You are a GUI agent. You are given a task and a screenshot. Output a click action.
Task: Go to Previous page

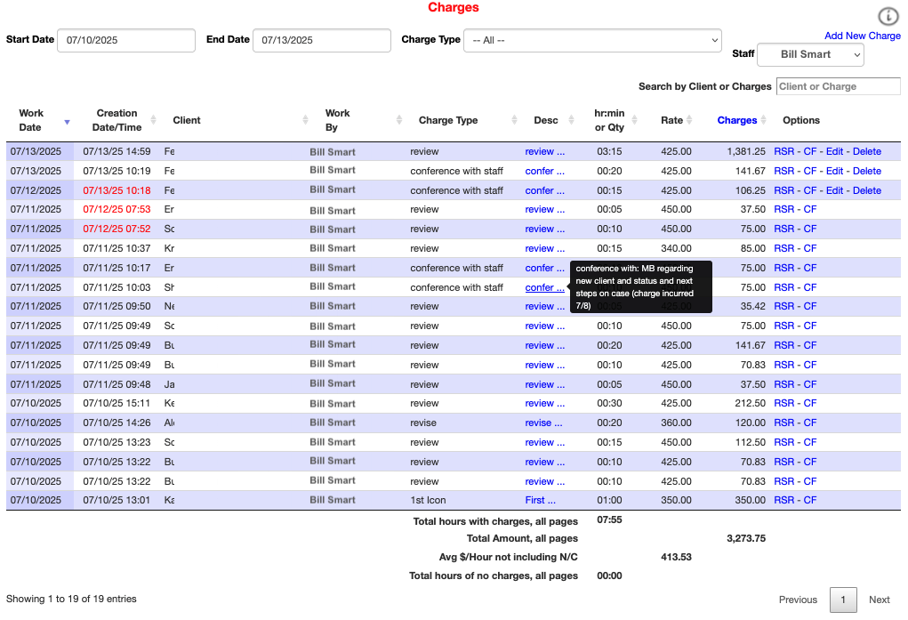click(798, 600)
